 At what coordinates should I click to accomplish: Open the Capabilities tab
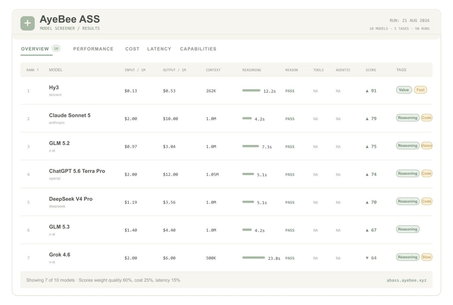point(198,49)
